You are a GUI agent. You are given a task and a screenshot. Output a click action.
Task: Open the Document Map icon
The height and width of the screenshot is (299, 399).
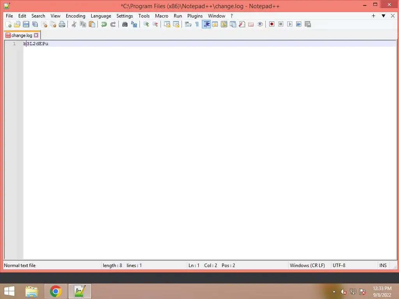click(224, 24)
